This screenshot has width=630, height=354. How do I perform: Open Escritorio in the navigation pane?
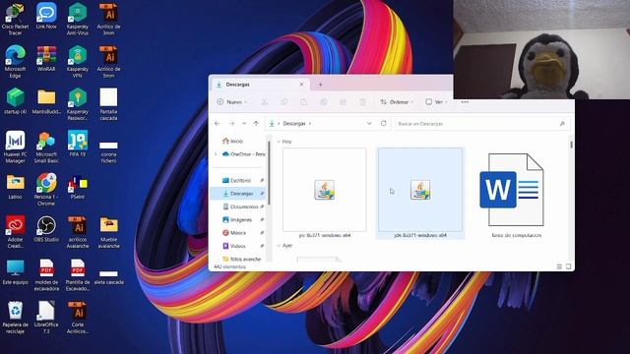240,181
